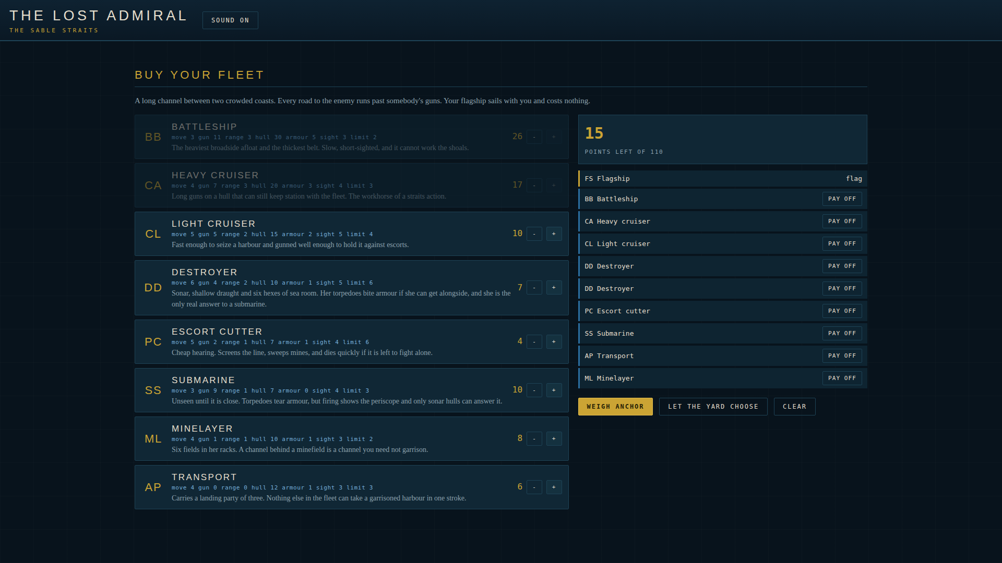Select the FS Flagship roster entry
Screen dimensions: 1002x563
coord(723,178)
